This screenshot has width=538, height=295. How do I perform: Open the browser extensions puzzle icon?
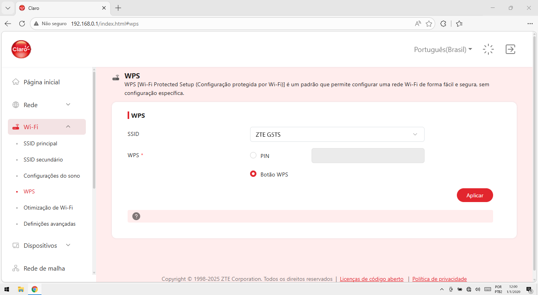[x=443, y=24]
